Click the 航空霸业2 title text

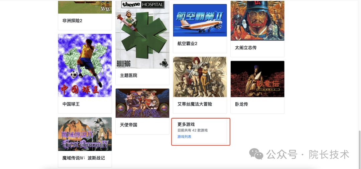click(x=188, y=43)
